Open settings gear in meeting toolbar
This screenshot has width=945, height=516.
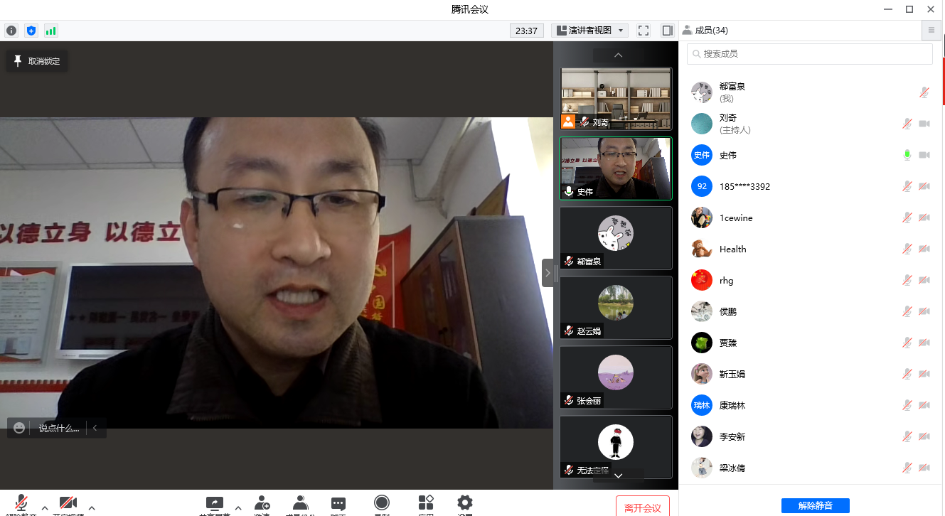[465, 504]
